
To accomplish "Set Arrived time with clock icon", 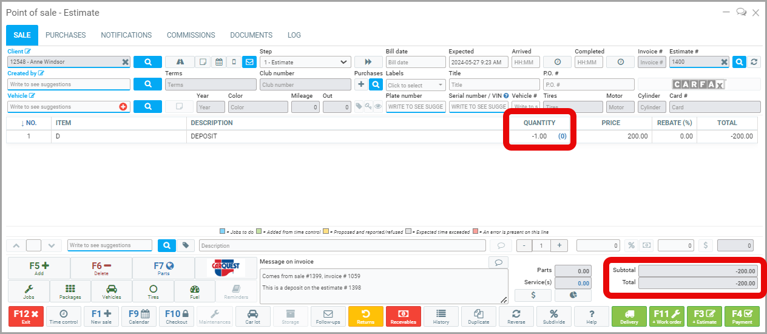I will [556, 62].
